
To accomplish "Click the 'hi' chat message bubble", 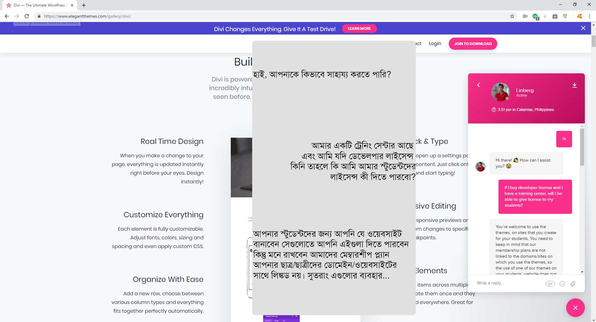I will pos(564,139).
